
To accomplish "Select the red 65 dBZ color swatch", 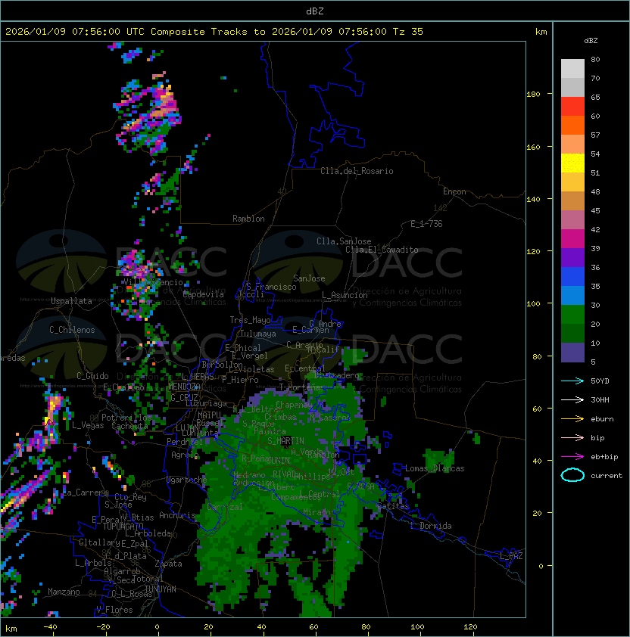I will (x=572, y=107).
